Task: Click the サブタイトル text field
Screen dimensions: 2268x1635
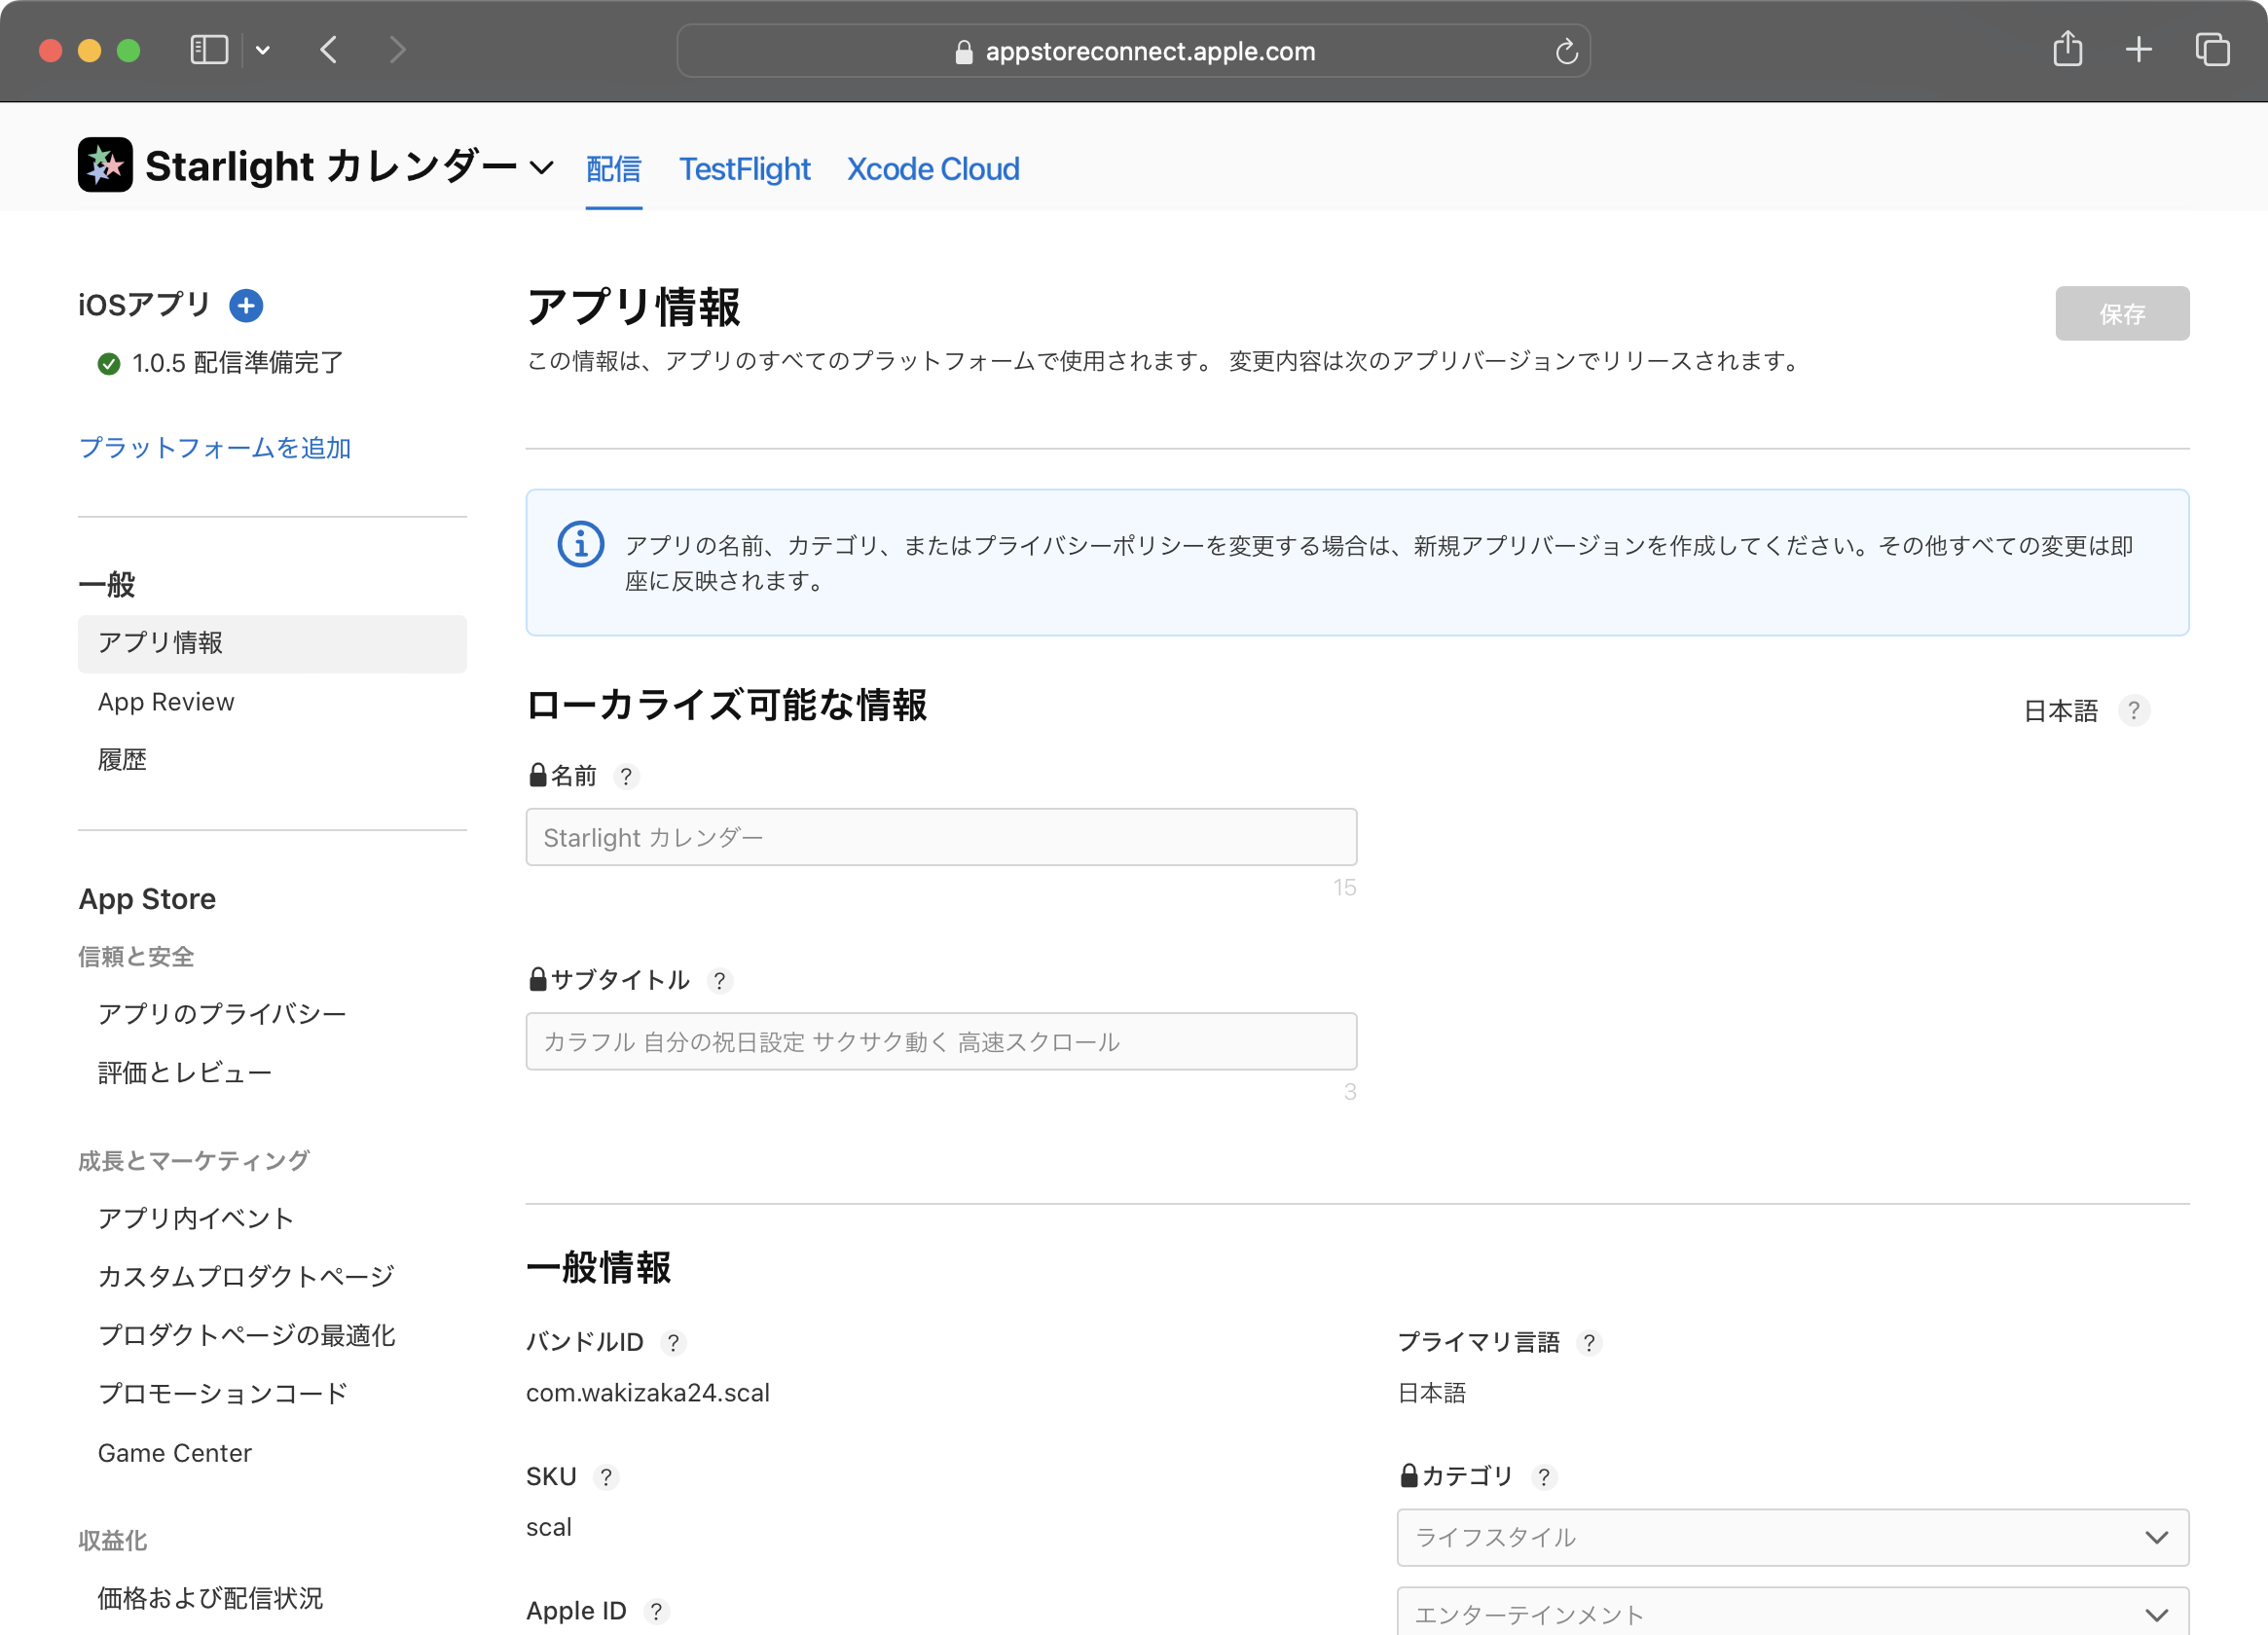Action: (940, 1041)
